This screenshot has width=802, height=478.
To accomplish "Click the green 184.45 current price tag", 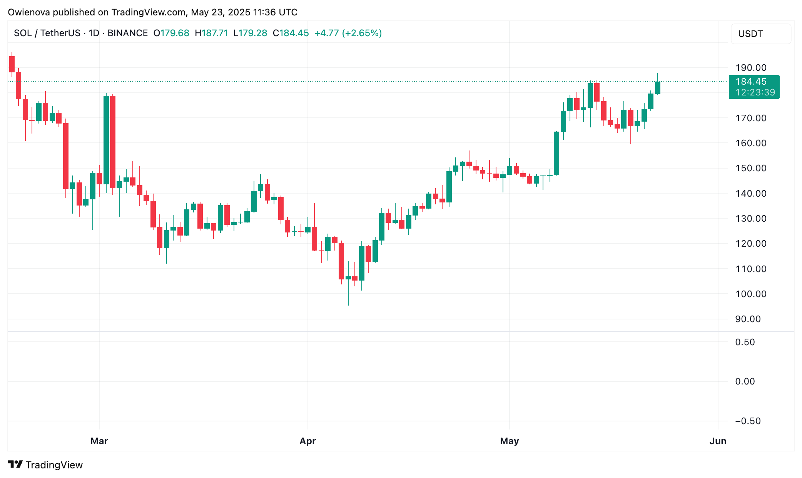I will 751,82.
